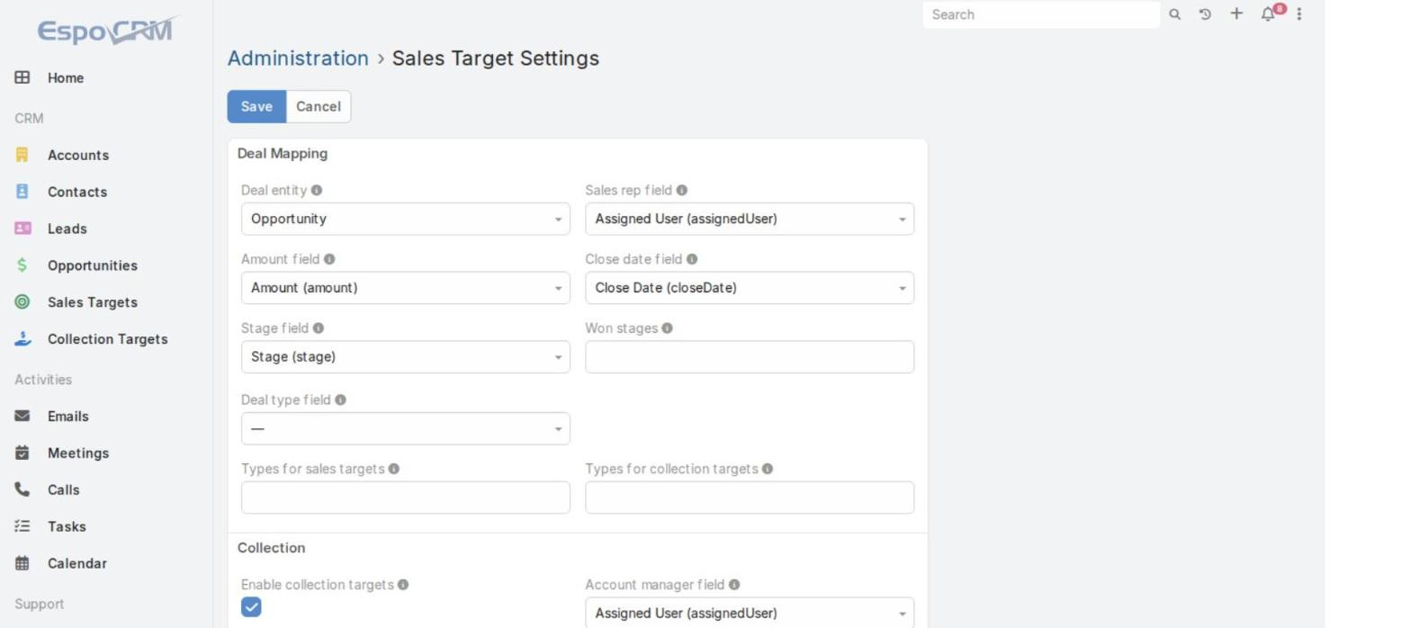Focus the global Search field
The width and height of the screenshot is (1411, 628).
tap(1041, 14)
